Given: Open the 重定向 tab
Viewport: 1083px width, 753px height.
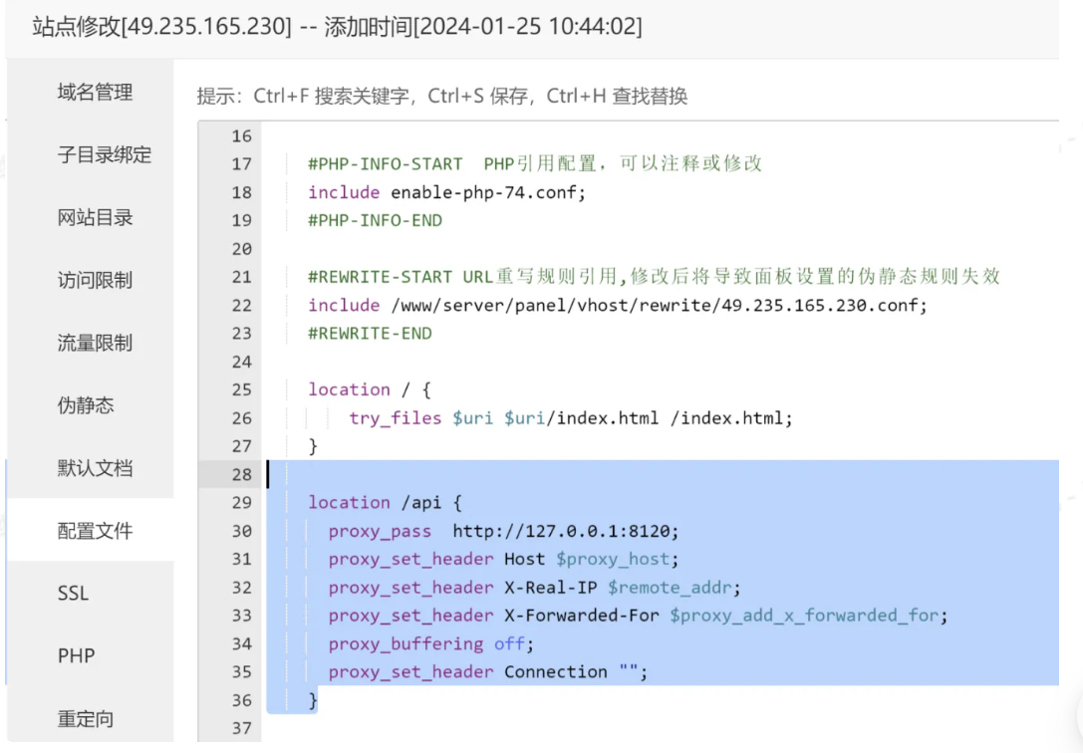Looking at the screenshot, I should click(x=86, y=718).
